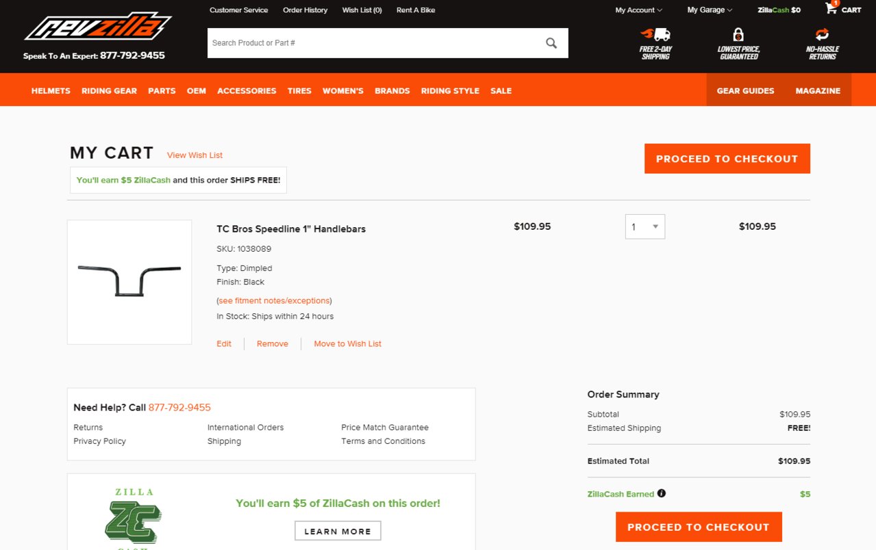The width and height of the screenshot is (876, 550).
Task: Open the Parts menu
Action: click(162, 90)
